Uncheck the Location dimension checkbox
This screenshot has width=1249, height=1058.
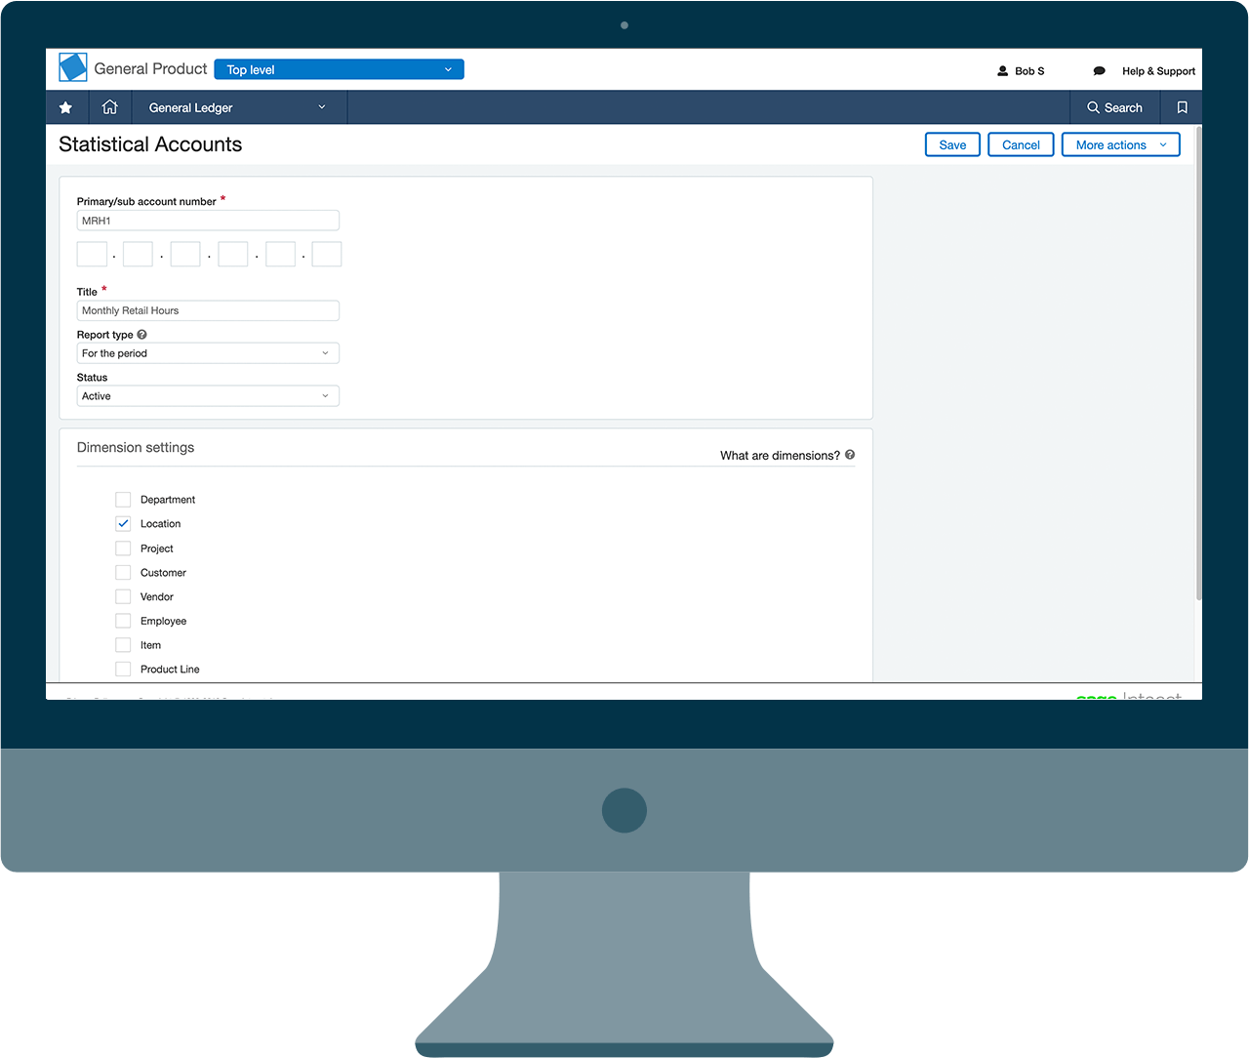(123, 524)
